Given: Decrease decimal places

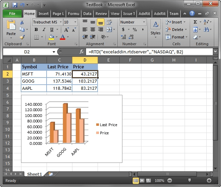Looking at the screenshot, I should (131, 37).
